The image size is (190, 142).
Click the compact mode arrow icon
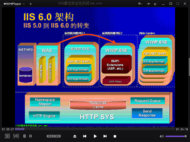pos(155,4)
